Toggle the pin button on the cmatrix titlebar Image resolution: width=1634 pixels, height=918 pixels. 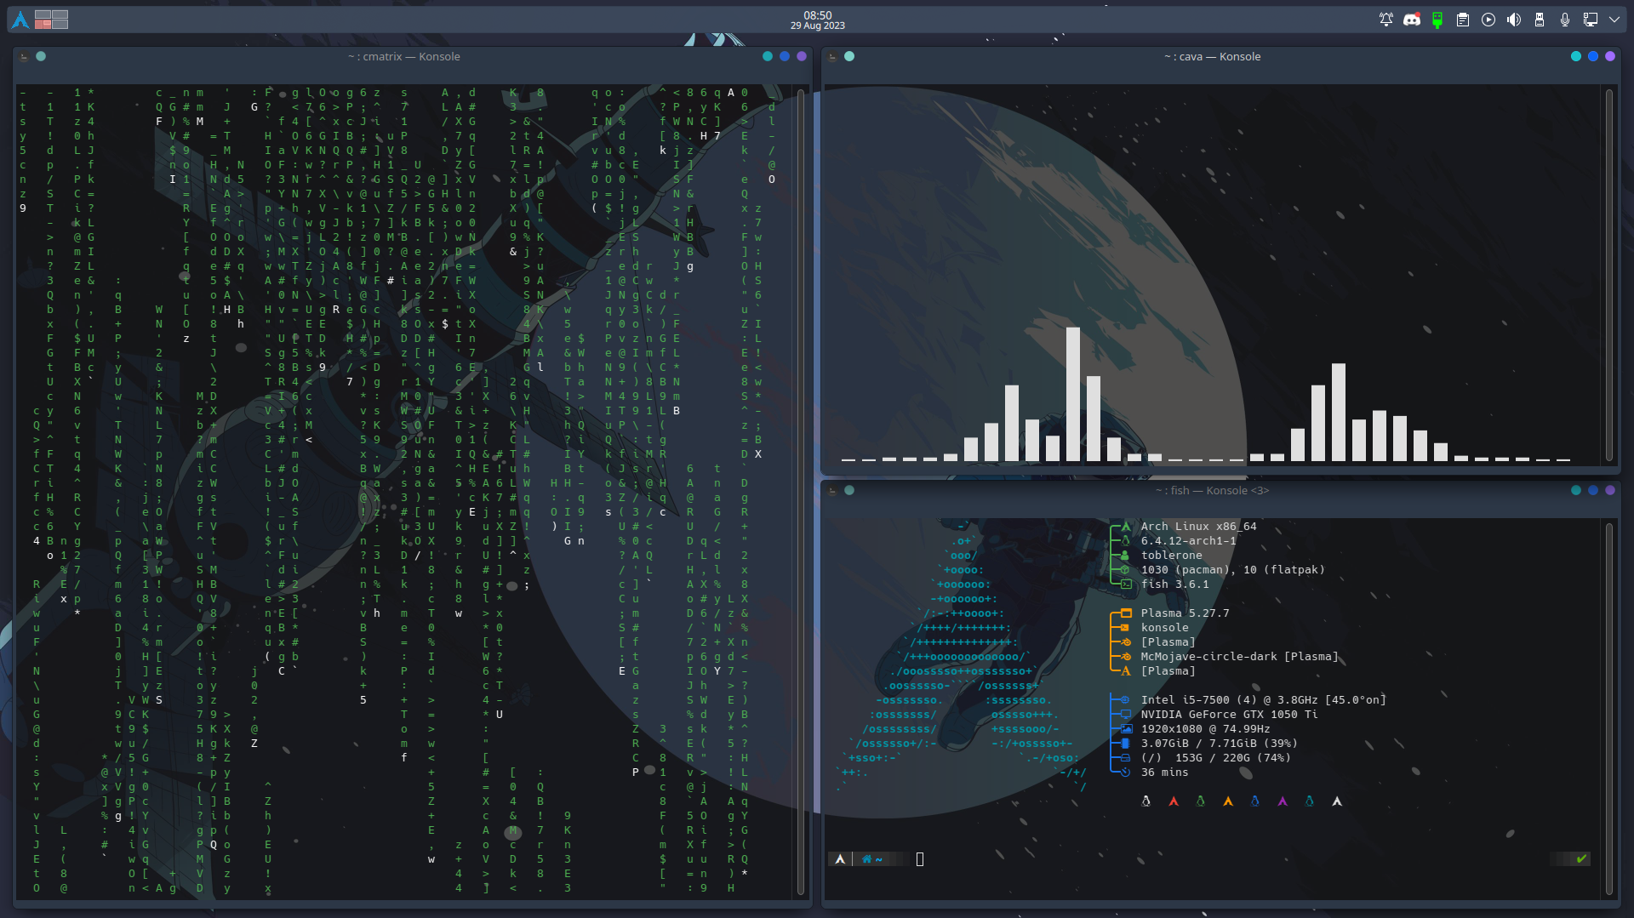[41, 56]
